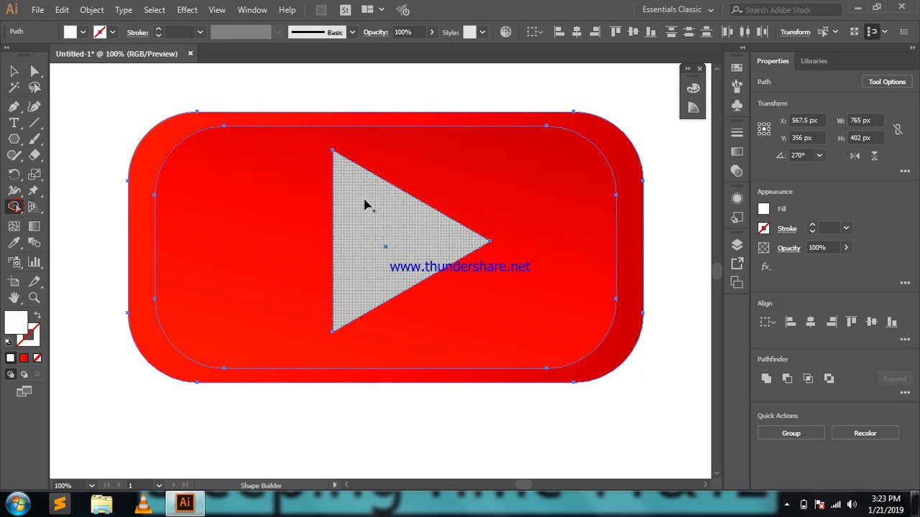The height and width of the screenshot is (517, 920).
Task: Pick the Eyedropper tool
Action: [x=14, y=243]
